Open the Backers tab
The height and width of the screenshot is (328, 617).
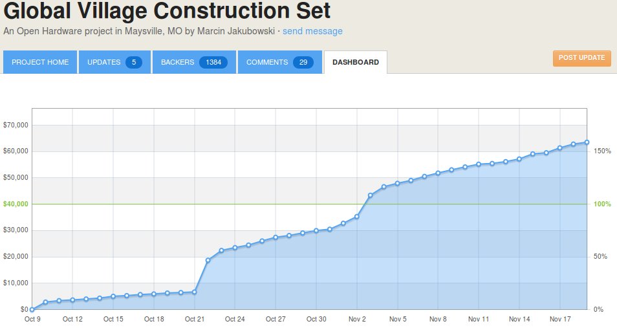pos(194,62)
